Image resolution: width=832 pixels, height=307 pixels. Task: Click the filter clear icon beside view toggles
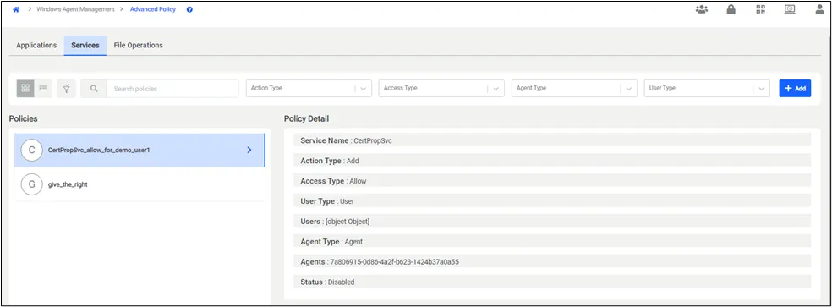pos(66,88)
